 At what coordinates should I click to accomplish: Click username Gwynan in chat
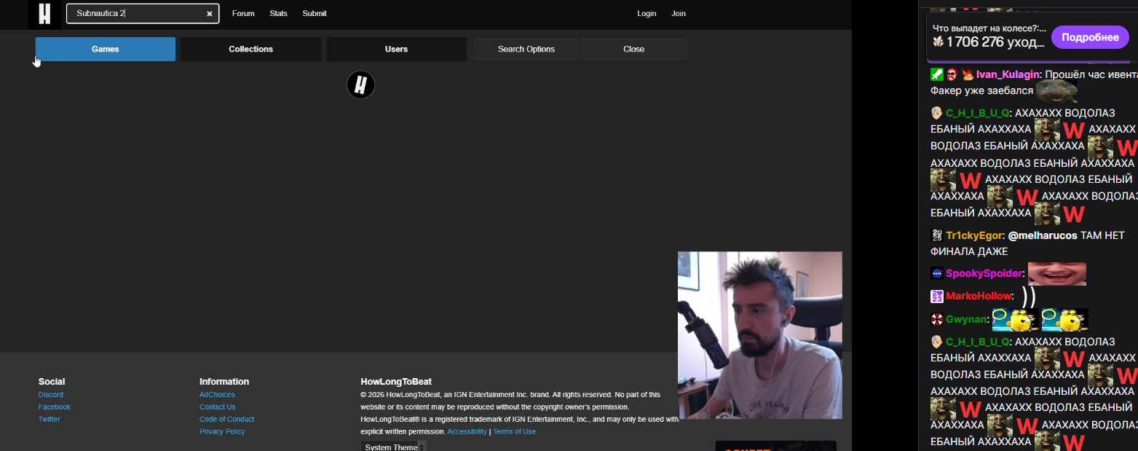click(965, 319)
